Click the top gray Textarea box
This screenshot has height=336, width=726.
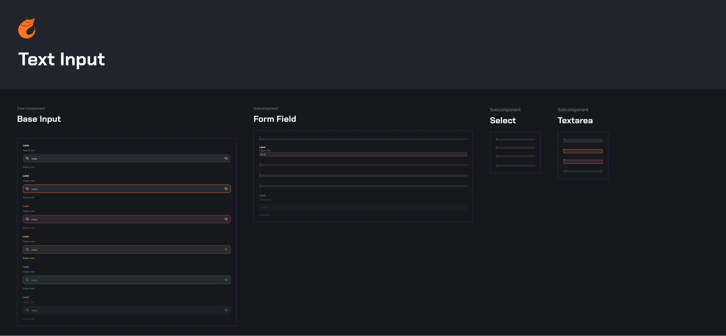click(x=583, y=141)
